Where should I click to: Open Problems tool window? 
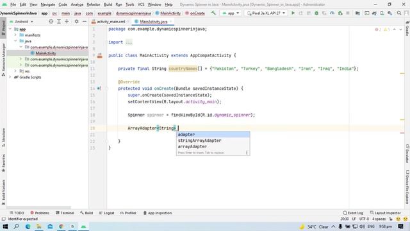(x=40, y=213)
